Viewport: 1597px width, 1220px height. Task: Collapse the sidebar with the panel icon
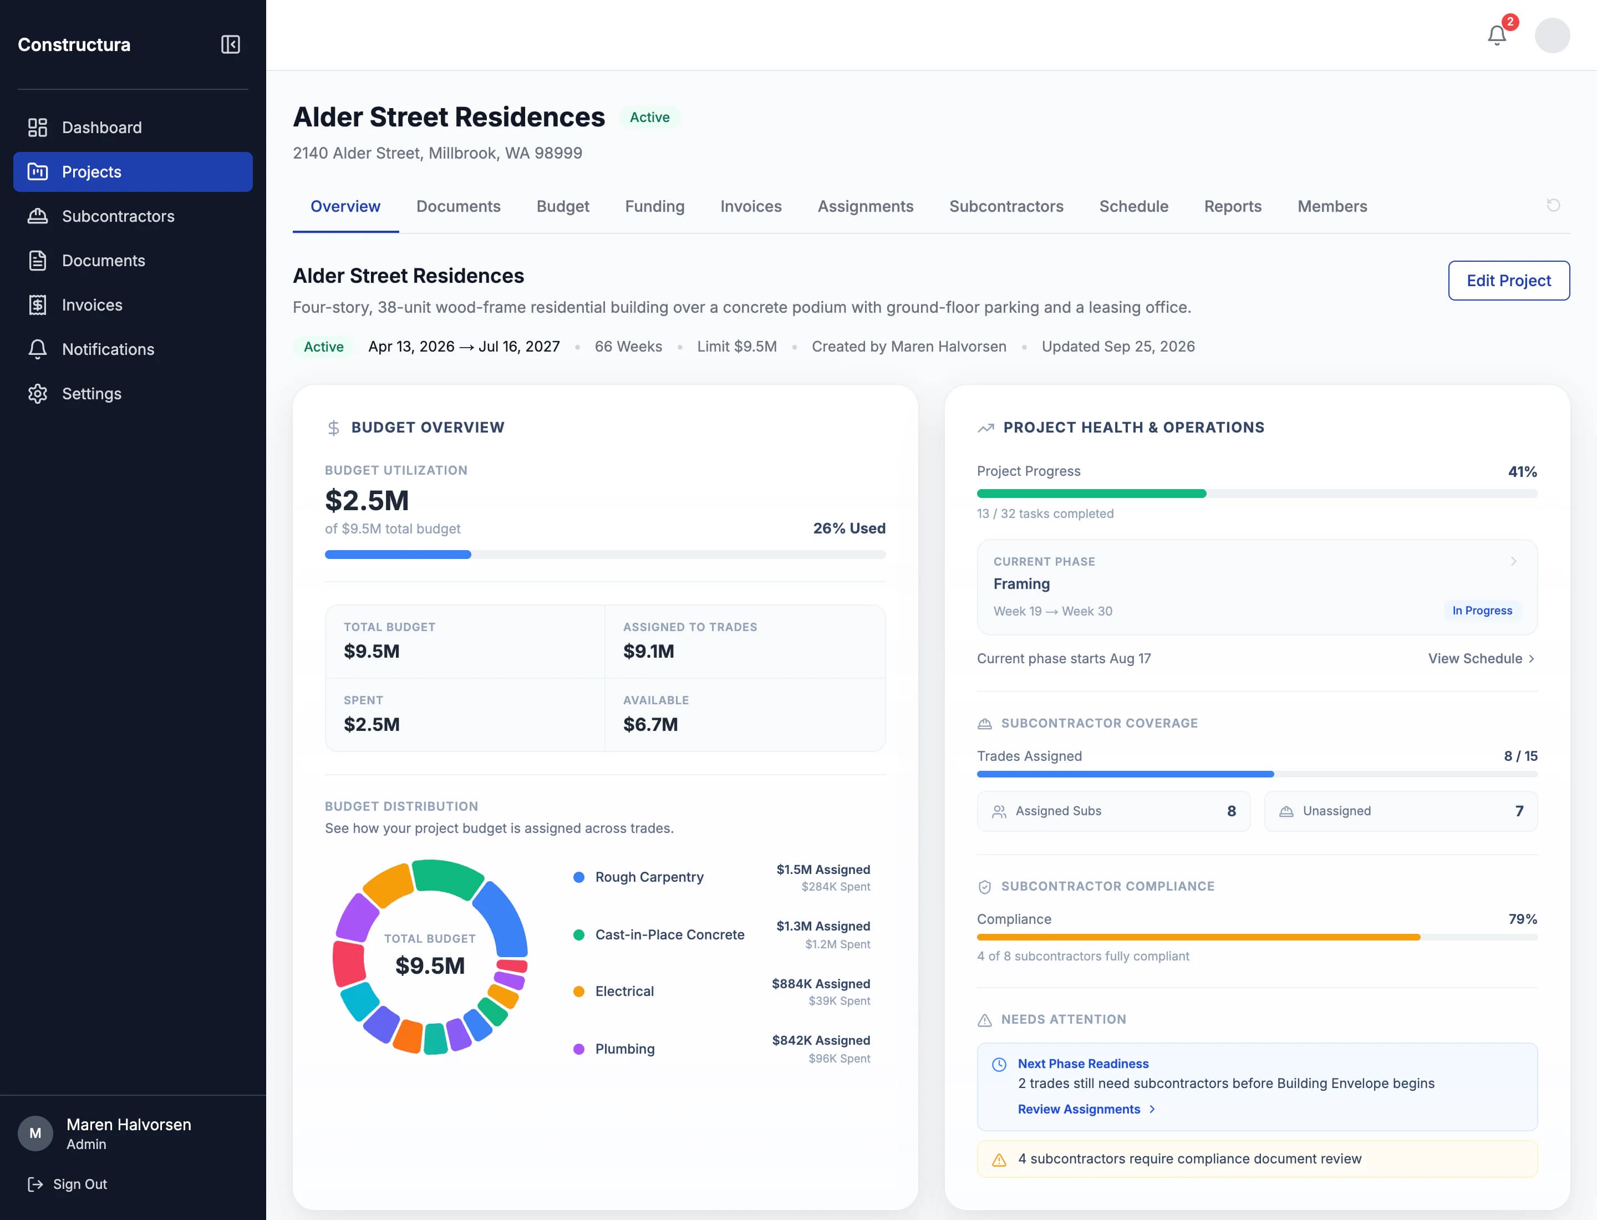[230, 44]
